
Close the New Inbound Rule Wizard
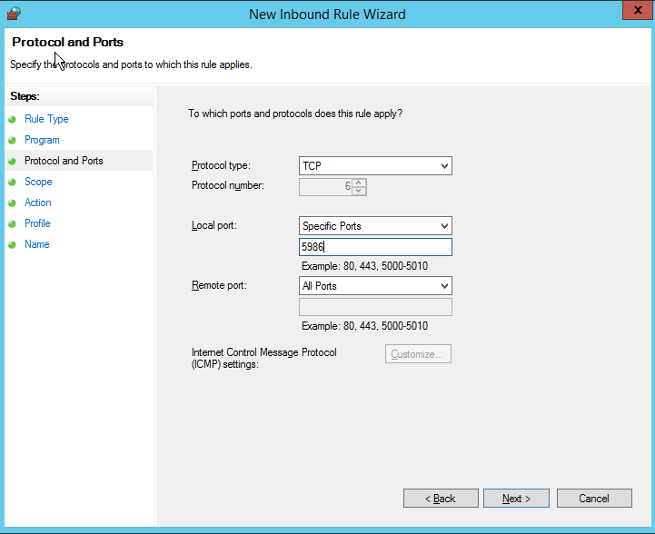[x=638, y=10]
